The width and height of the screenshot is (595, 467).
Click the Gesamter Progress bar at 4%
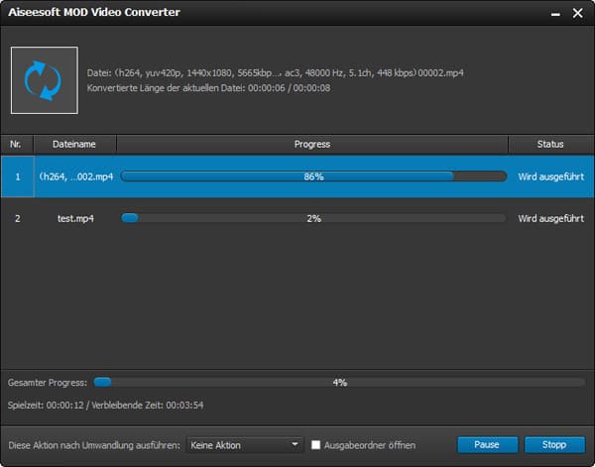[x=339, y=381]
